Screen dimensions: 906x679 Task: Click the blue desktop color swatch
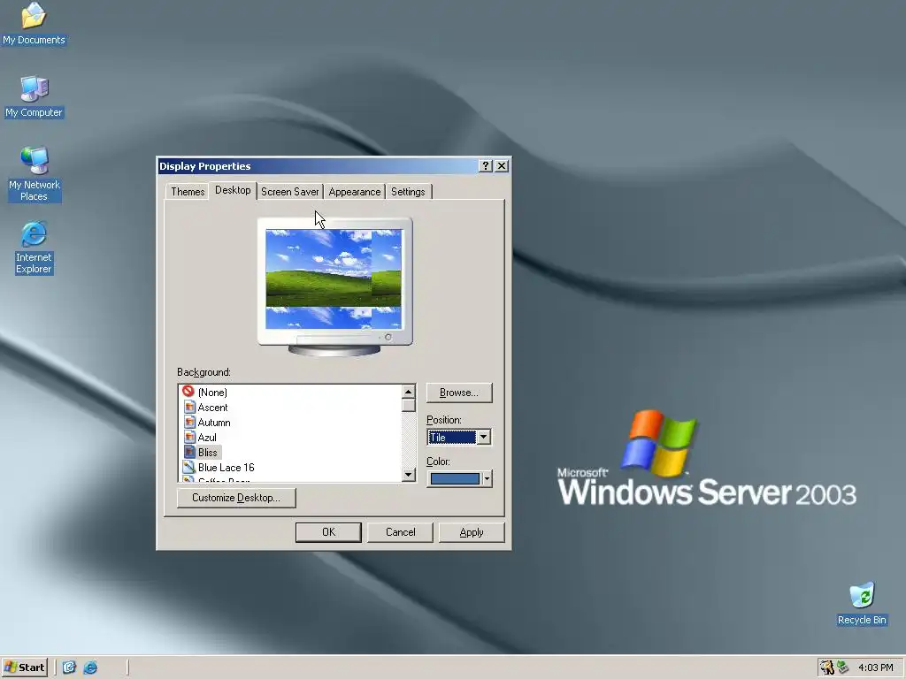coord(455,478)
